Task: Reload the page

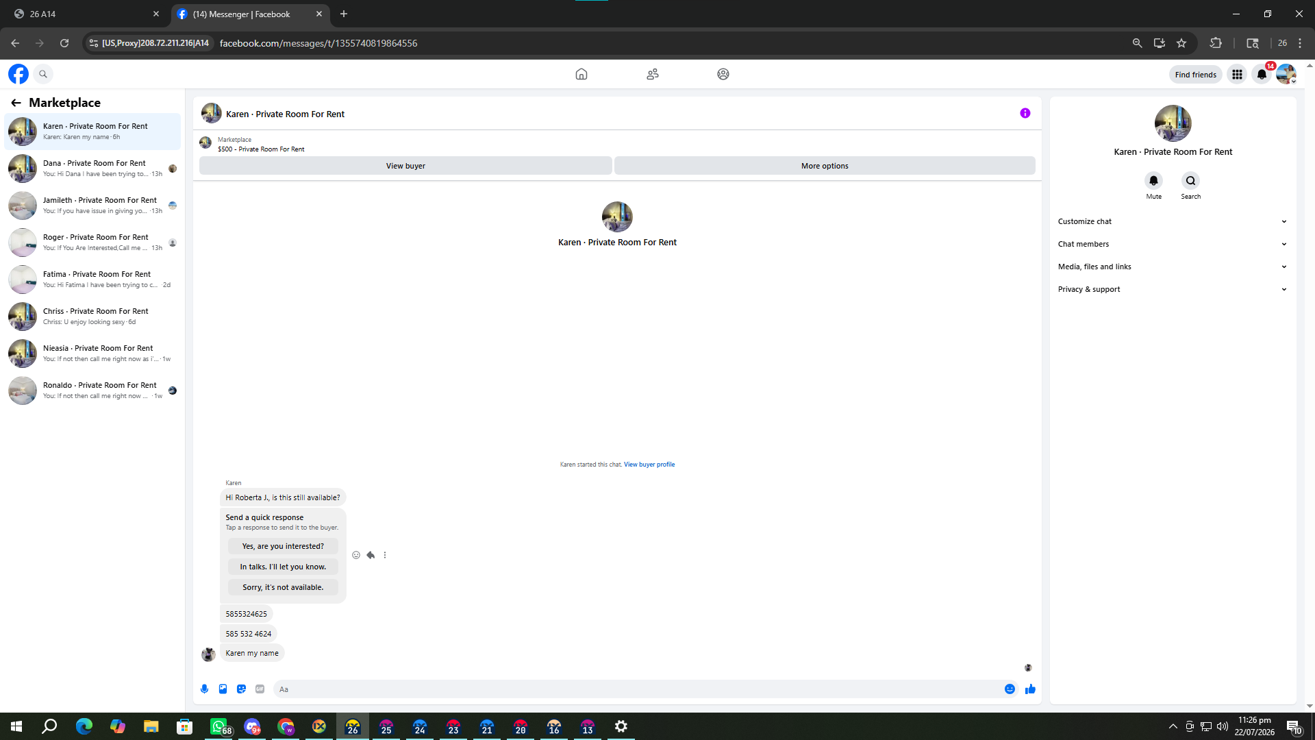Action: [64, 43]
